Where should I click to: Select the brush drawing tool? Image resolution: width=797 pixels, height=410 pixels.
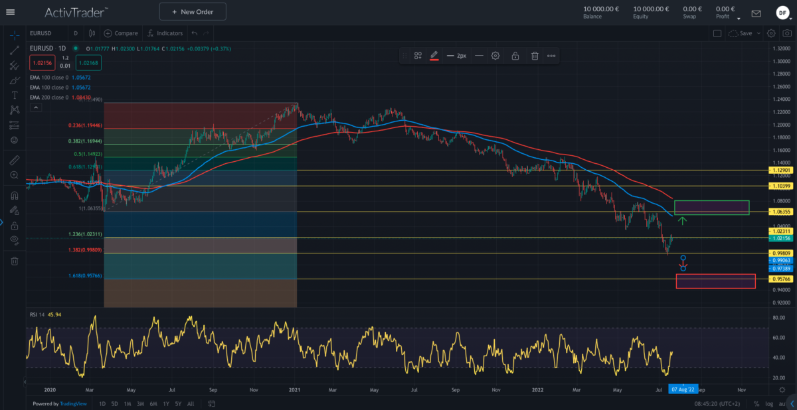point(14,80)
